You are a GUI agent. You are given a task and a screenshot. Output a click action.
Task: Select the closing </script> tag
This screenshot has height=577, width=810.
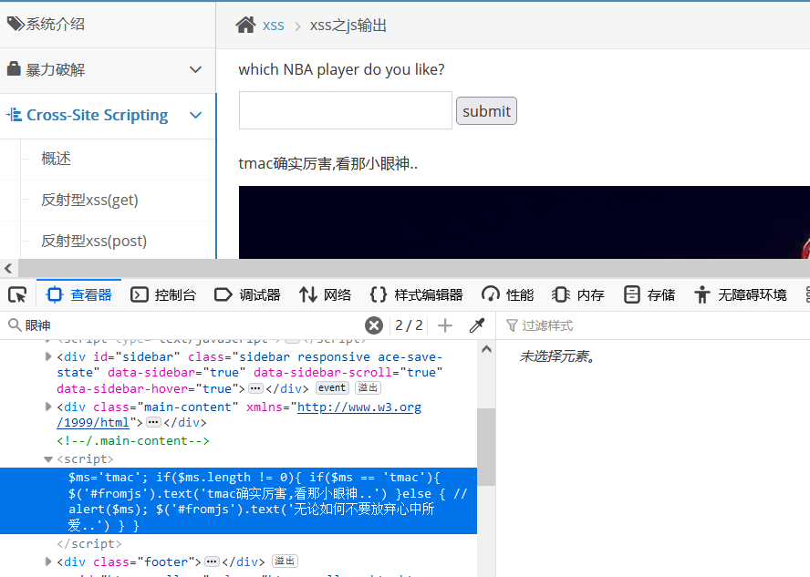tap(89, 543)
